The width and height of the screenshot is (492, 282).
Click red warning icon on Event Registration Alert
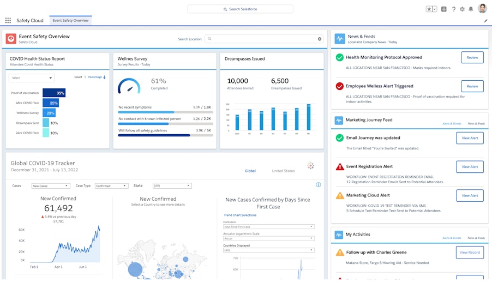click(340, 166)
